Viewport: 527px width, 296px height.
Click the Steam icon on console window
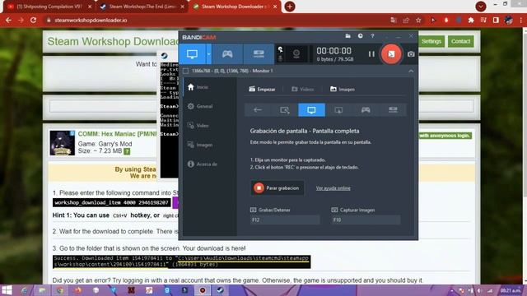click(164, 56)
